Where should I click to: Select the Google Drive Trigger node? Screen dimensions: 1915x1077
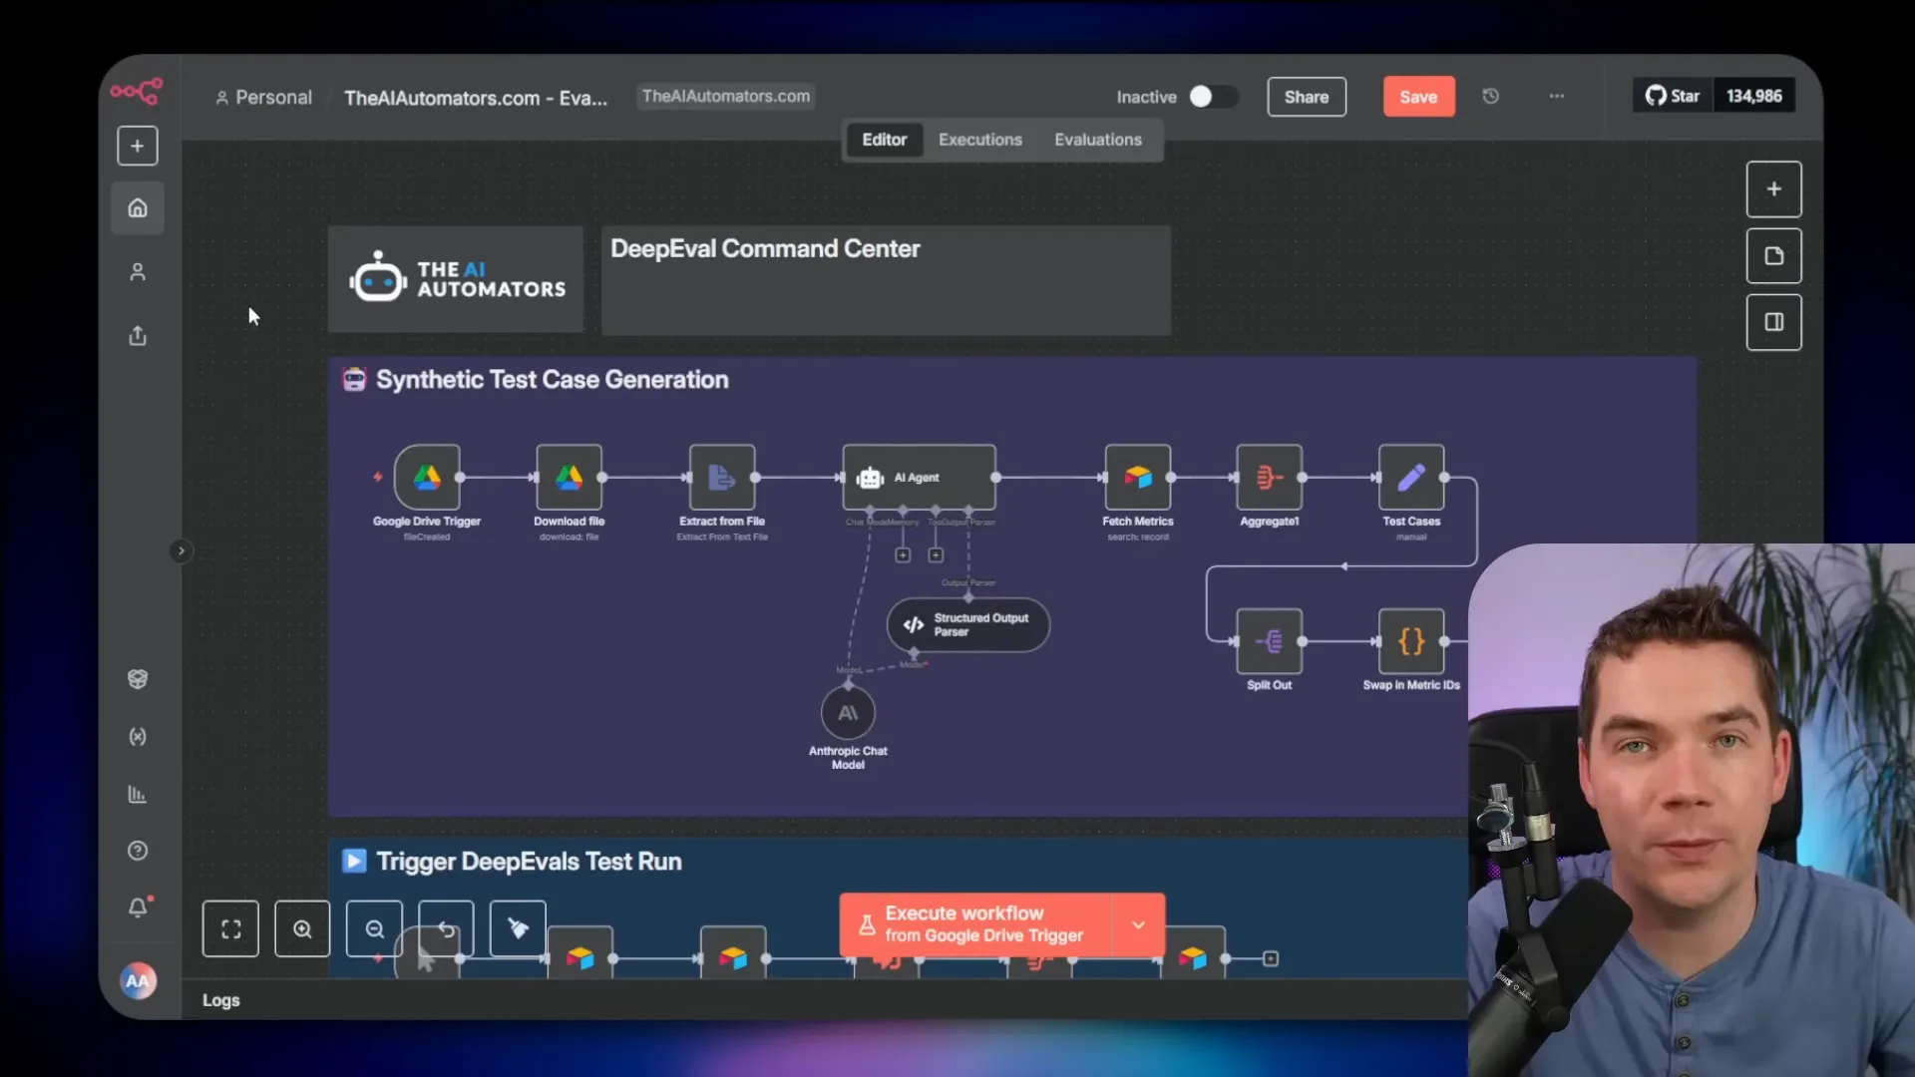pyautogui.click(x=427, y=478)
